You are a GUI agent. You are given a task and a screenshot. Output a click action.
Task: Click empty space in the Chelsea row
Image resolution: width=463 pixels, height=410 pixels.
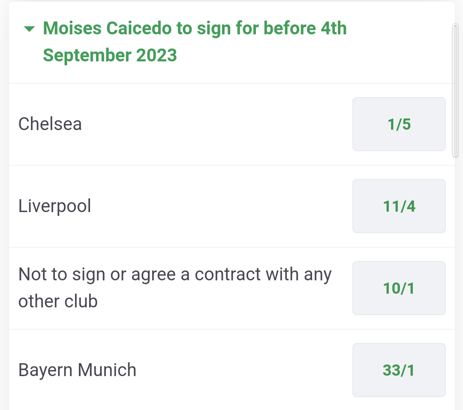coord(216,124)
